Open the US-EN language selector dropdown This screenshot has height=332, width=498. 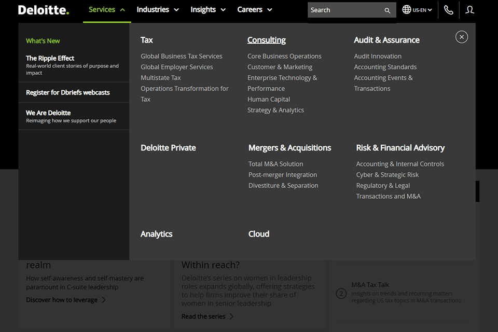pos(423,10)
